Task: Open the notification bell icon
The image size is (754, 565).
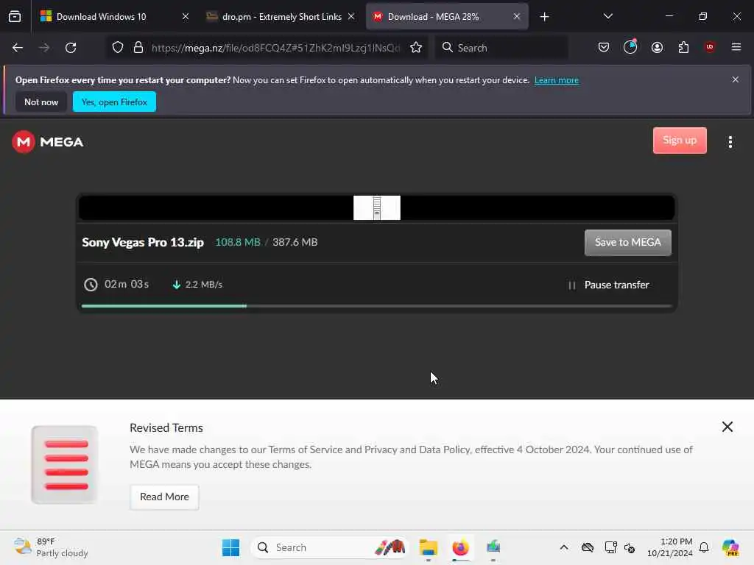Action: [704, 547]
